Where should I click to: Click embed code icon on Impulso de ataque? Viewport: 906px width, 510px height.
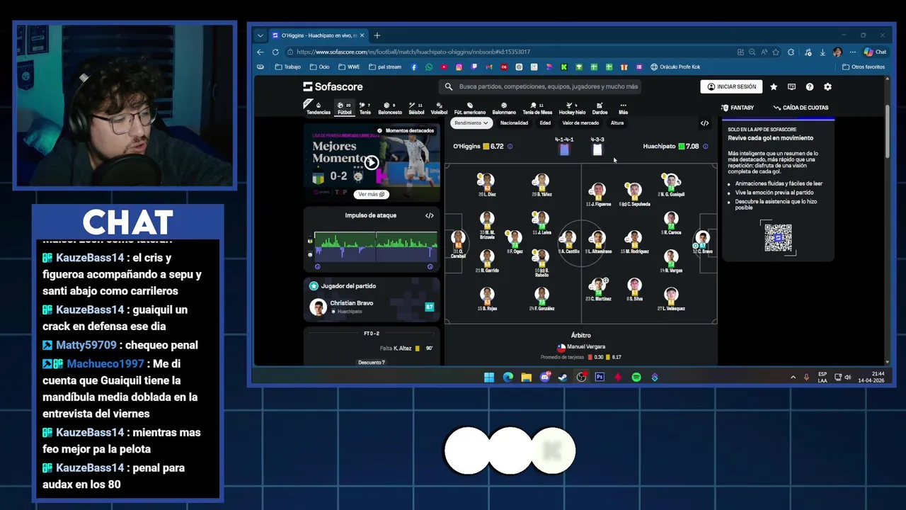tap(430, 215)
